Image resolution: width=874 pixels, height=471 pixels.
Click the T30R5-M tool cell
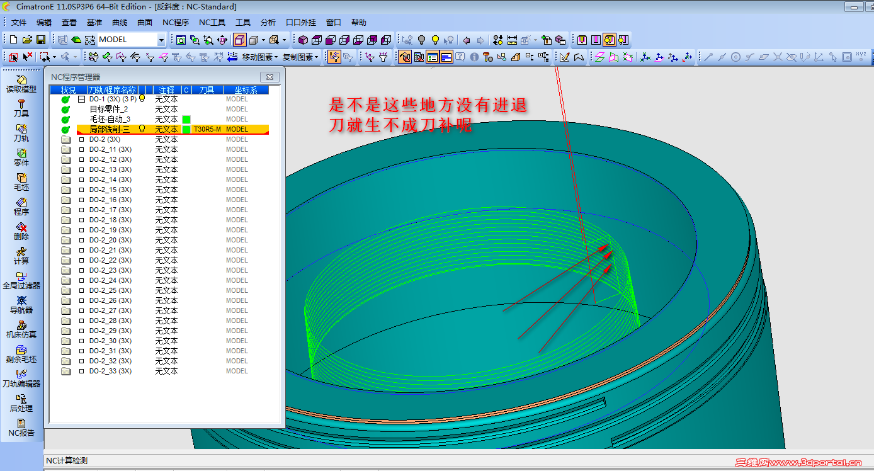[207, 129]
